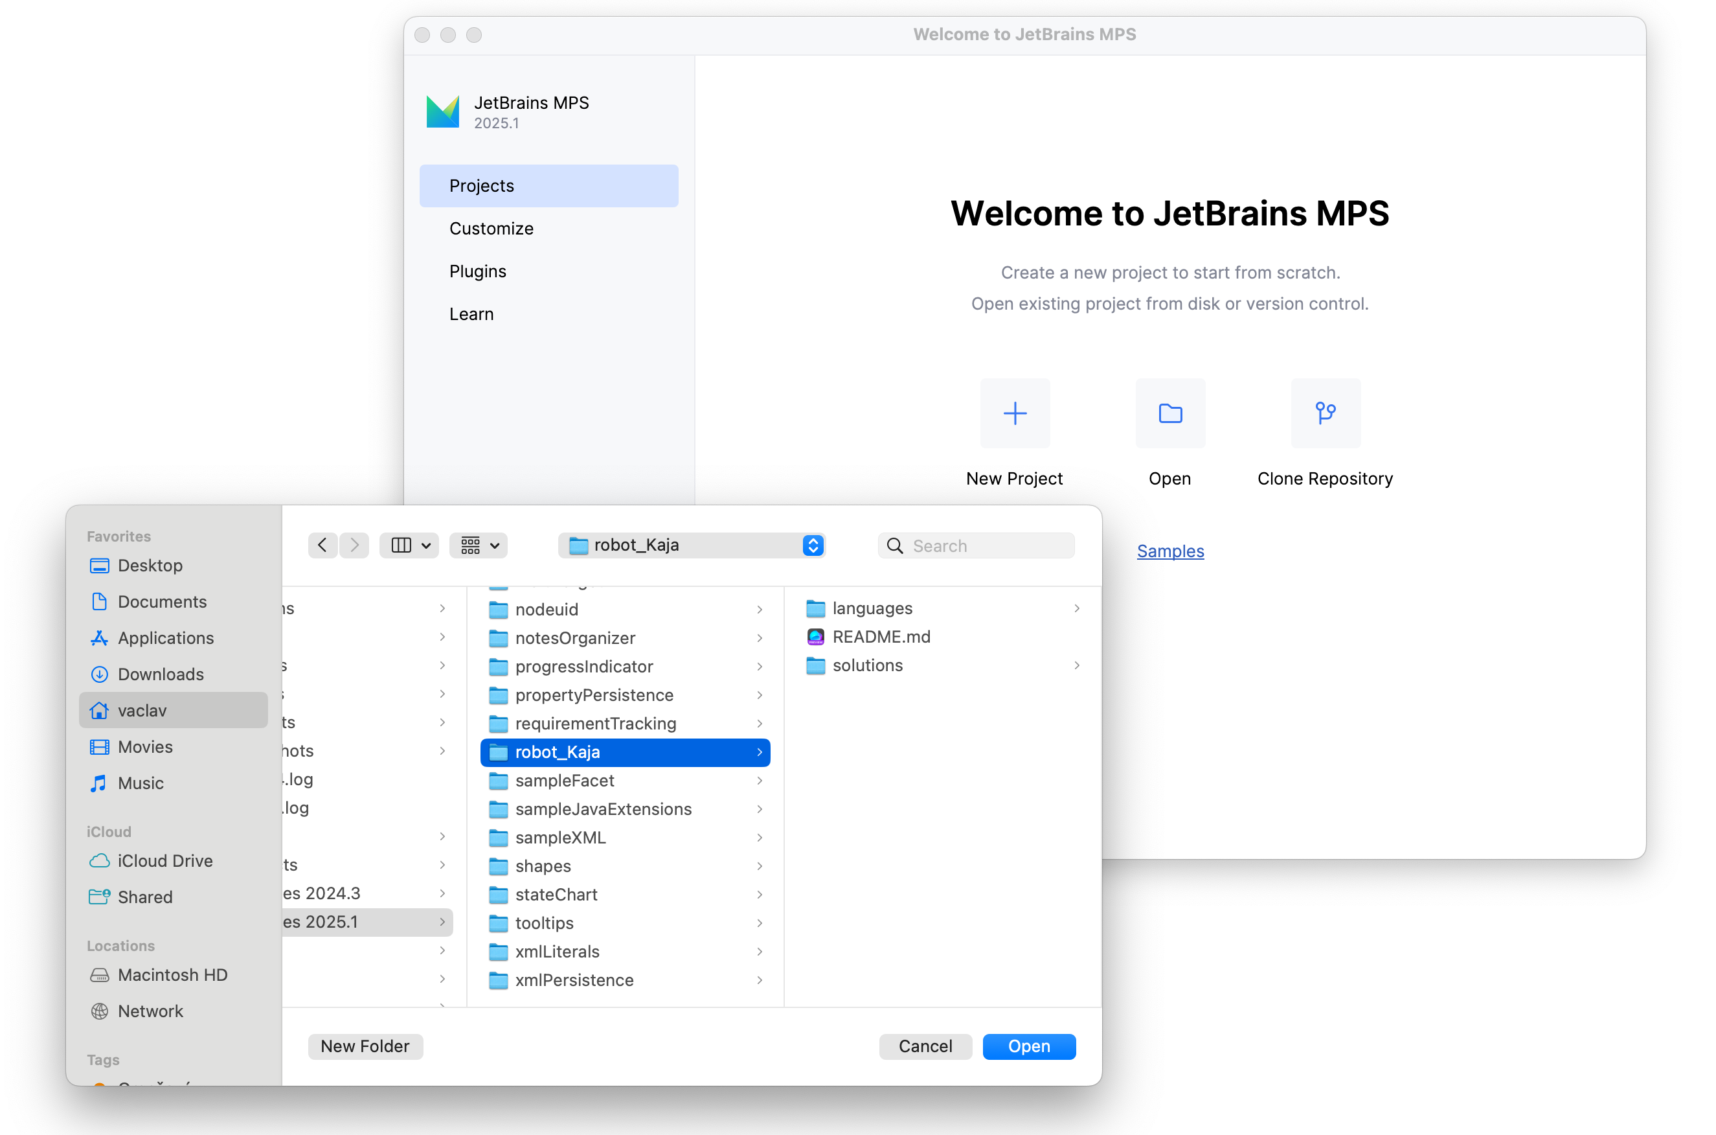1716x1135 pixels.
Task: Switch to the Plugins tab
Action: 477,271
